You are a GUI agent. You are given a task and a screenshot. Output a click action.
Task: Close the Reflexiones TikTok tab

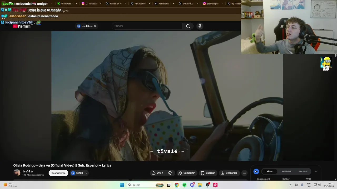[174, 4]
